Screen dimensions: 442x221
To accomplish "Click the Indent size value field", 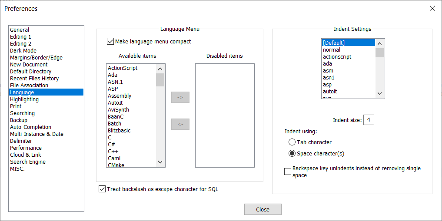I will pyautogui.click(x=369, y=120).
